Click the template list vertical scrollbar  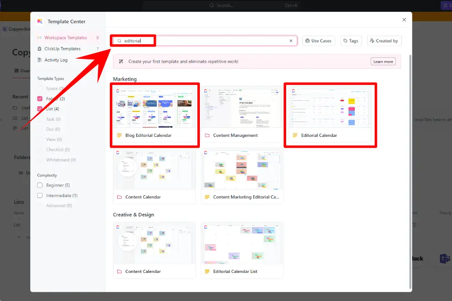point(410,172)
